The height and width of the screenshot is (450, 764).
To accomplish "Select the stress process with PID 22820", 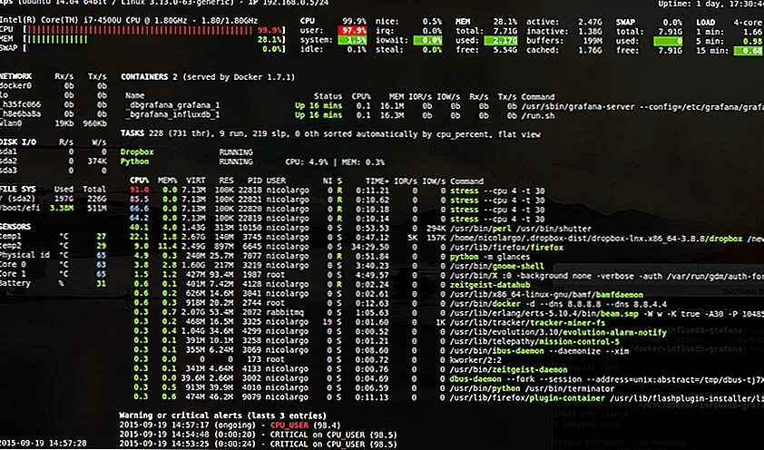I will coord(338,209).
